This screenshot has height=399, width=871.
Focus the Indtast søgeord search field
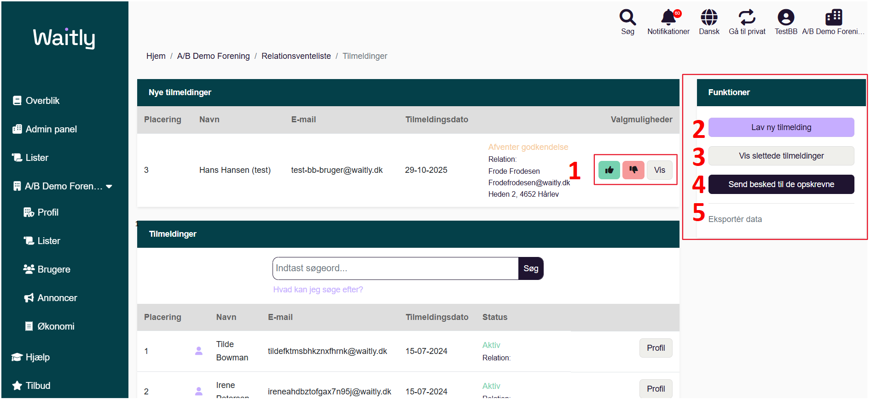(x=395, y=268)
